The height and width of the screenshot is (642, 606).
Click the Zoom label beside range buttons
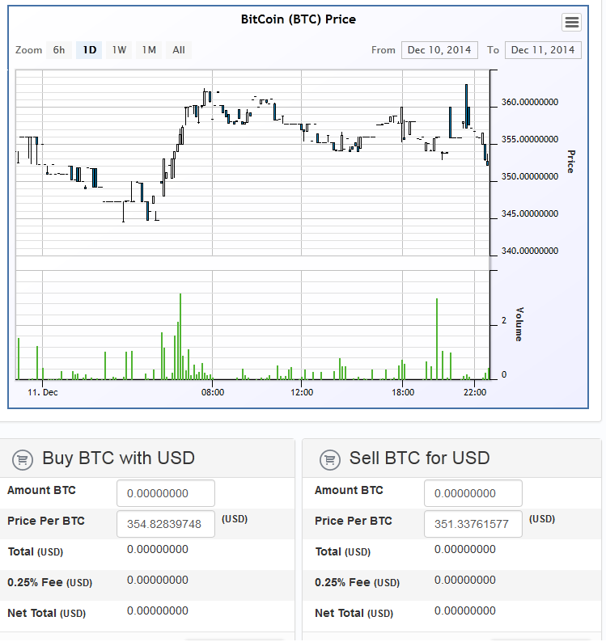pos(28,50)
